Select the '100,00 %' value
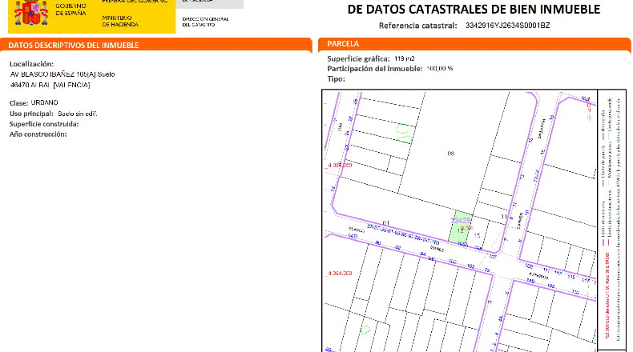 point(440,69)
